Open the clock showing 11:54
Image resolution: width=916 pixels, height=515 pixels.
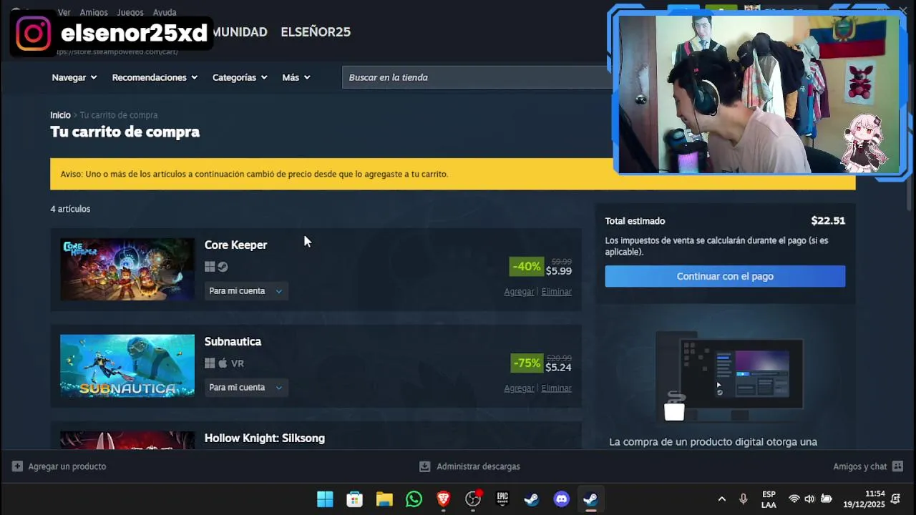click(x=864, y=499)
